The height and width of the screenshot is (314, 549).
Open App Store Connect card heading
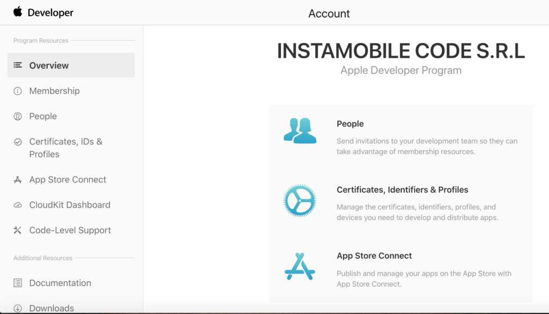click(374, 256)
